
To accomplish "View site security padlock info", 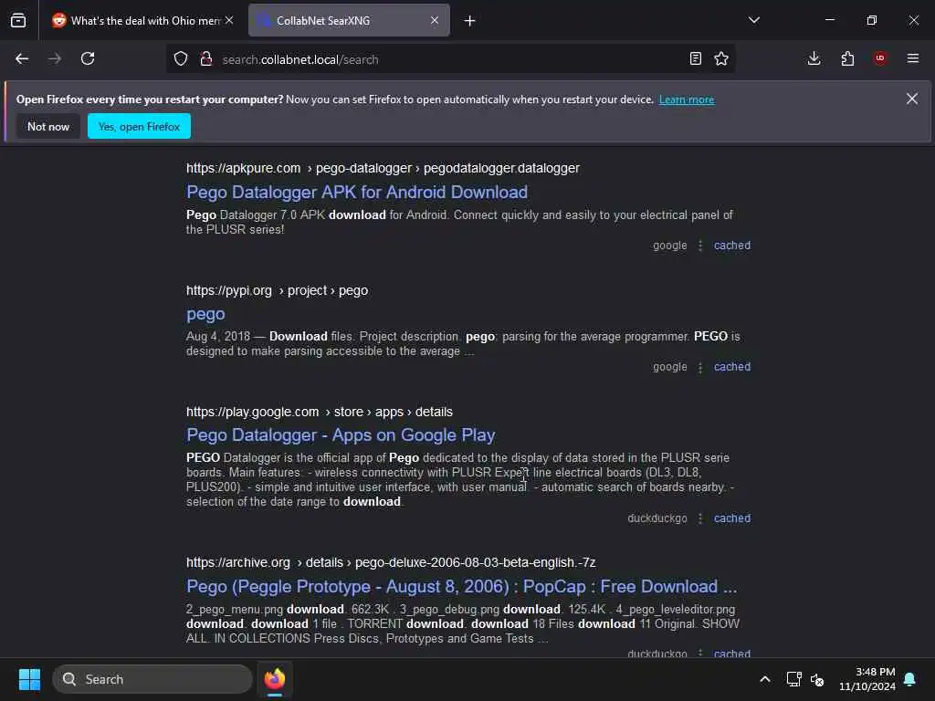I will [x=206, y=58].
